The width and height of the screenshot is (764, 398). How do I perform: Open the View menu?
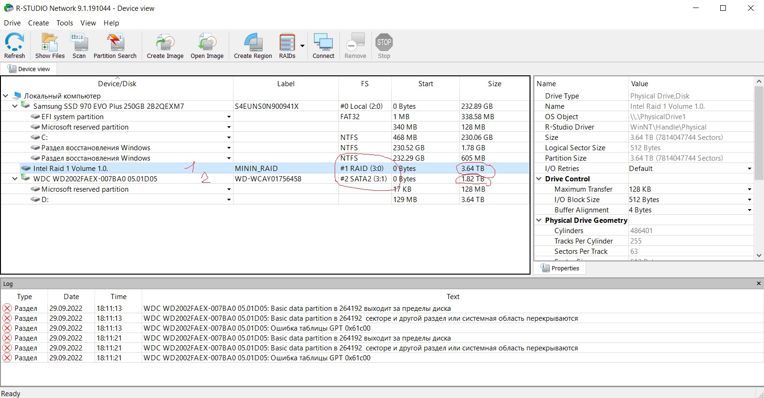click(88, 23)
